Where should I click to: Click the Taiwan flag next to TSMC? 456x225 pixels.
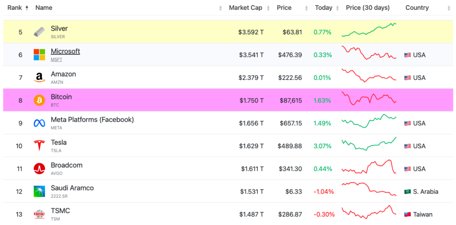pyautogui.click(x=407, y=214)
